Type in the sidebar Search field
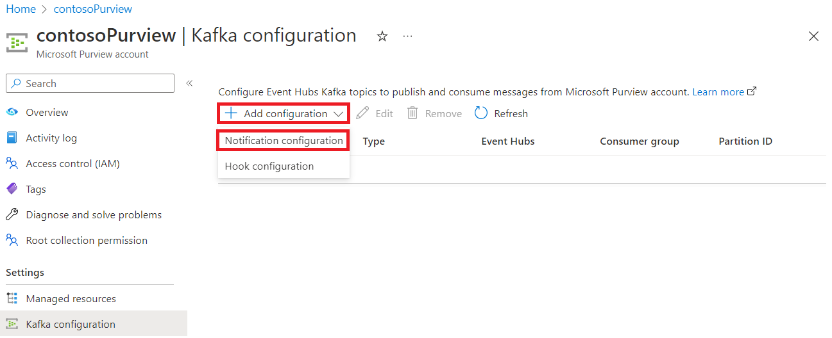Viewport: 832px width, 338px height. 96,83
